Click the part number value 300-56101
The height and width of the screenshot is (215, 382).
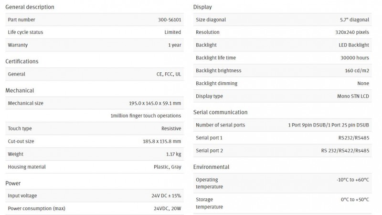point(170,20)
